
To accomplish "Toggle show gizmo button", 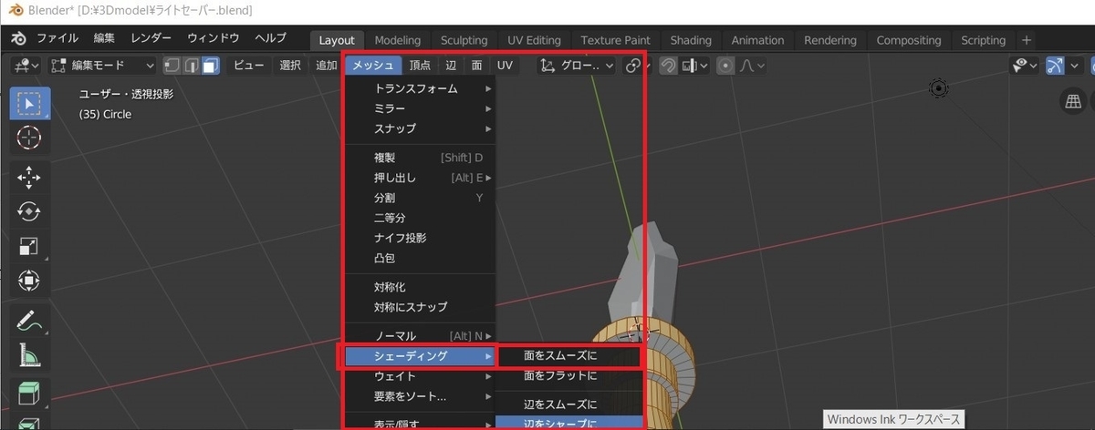I will (1056, 66).
